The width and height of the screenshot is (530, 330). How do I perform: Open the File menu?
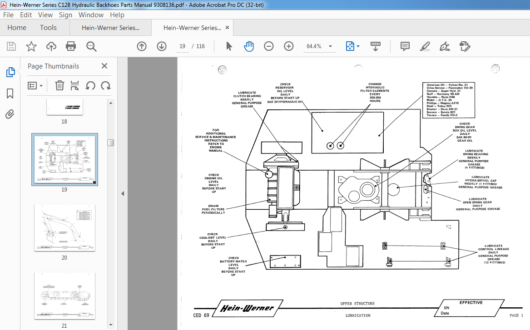(x=8, y=15)
